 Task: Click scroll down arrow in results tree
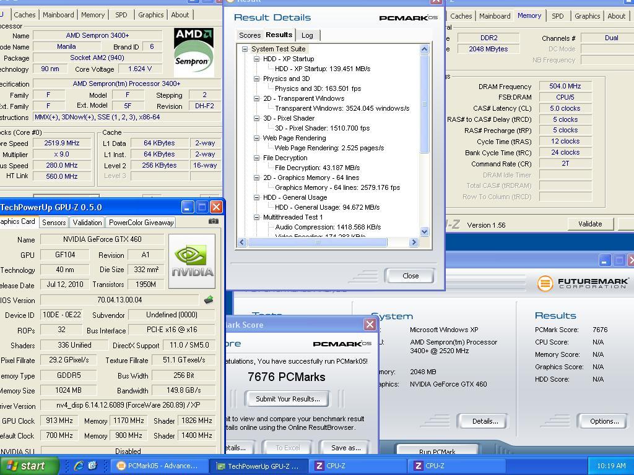click(424, 231)
